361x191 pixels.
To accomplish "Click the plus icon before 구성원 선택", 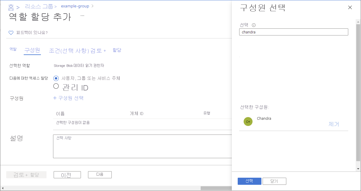I will [x=55, y=98].
